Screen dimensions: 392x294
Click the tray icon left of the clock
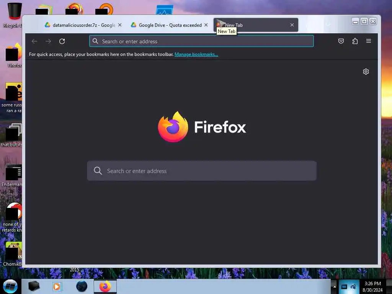tap(353, 287)
